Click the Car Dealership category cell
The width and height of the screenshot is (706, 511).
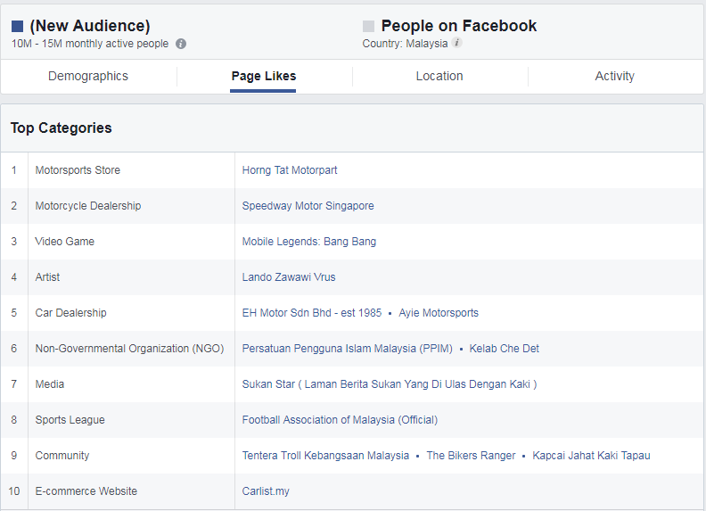(x=131, y=313)
